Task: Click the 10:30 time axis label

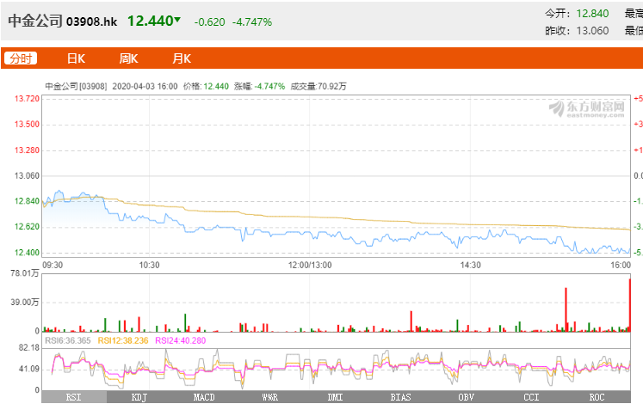Action: (149, 265)
